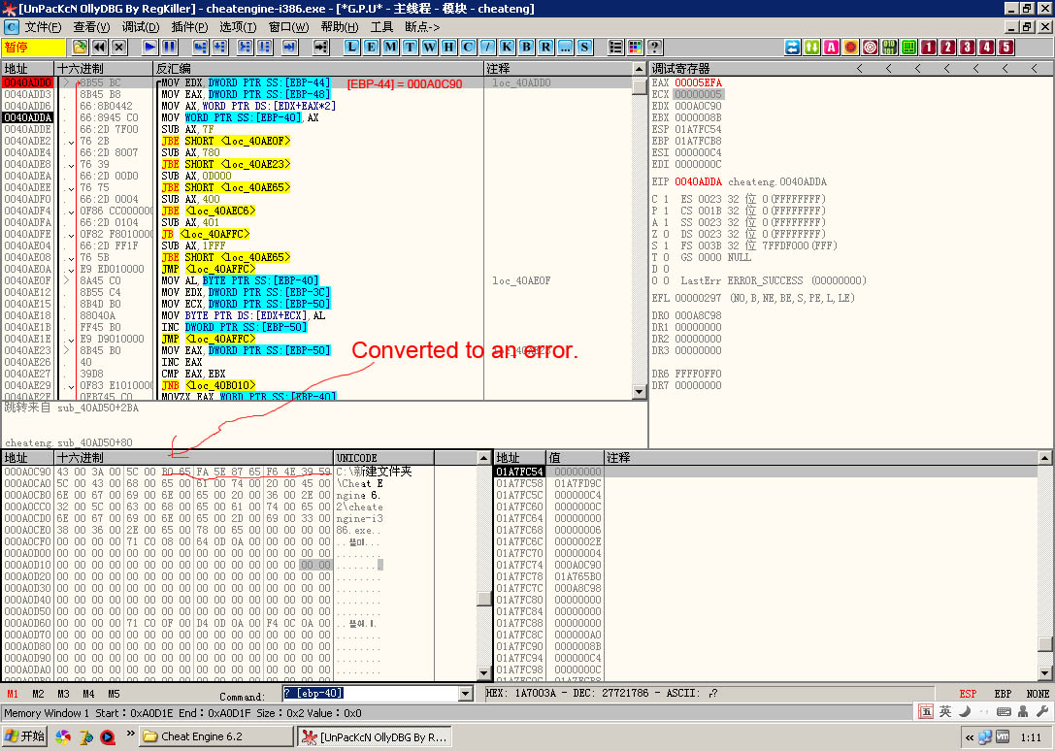Run the debugged program
The image size is (1055, 751).
[x=148, y=47]
